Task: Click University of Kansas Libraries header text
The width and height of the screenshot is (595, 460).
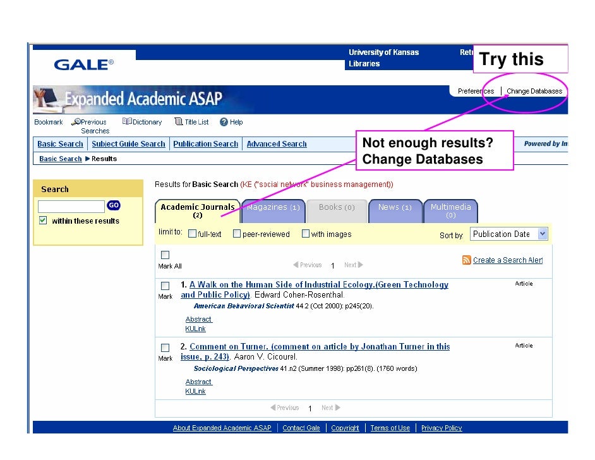Action: pyautogui.click(x=383, y=57)
